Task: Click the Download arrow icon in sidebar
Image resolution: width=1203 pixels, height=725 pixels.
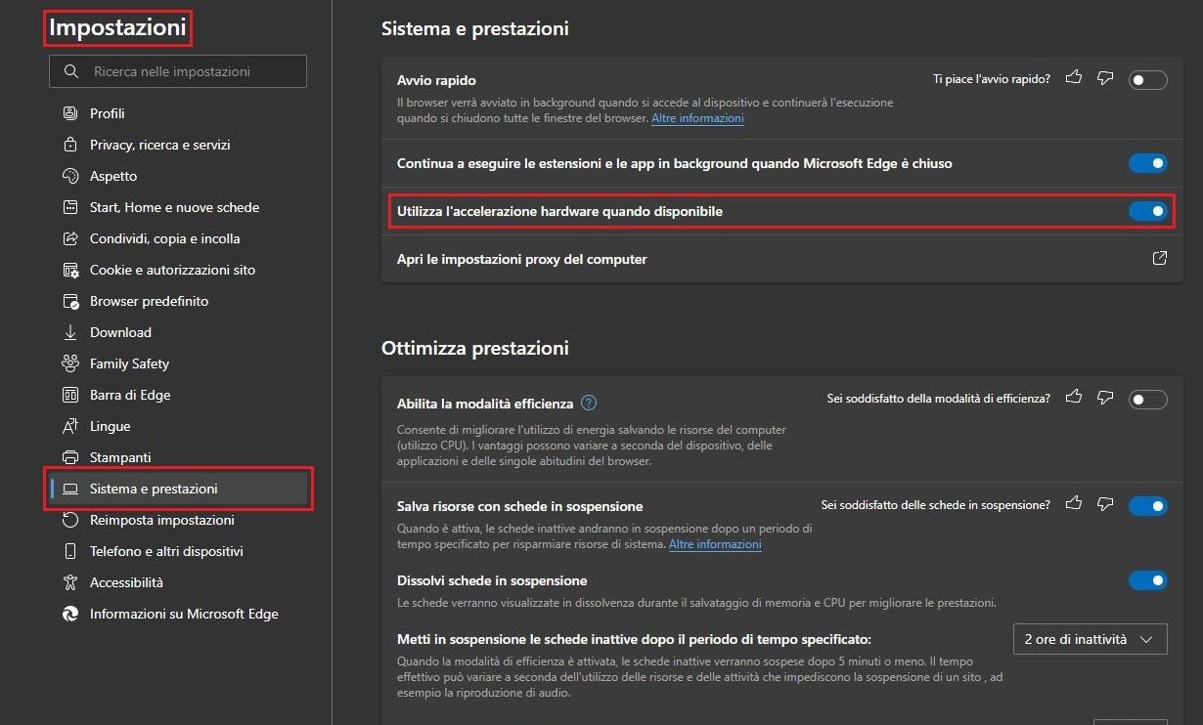Action: click(x=70, y=332)
